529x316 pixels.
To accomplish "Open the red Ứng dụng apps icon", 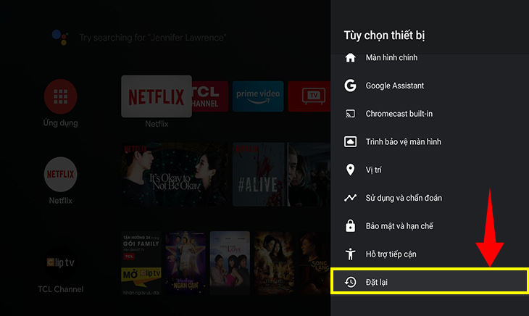I will point(61,96).
